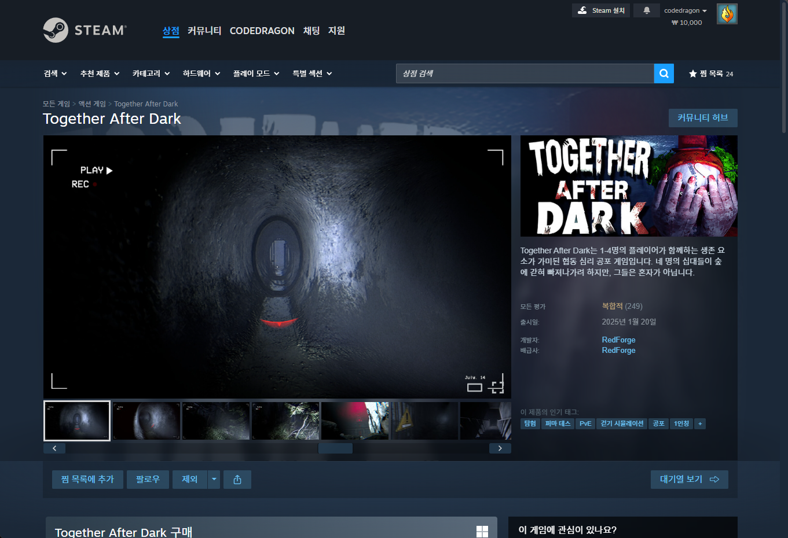The height and width of the screenshot is (538, 788).
Task: Go to the 커뮤니티 tab
Action: (x=204, y=31)
